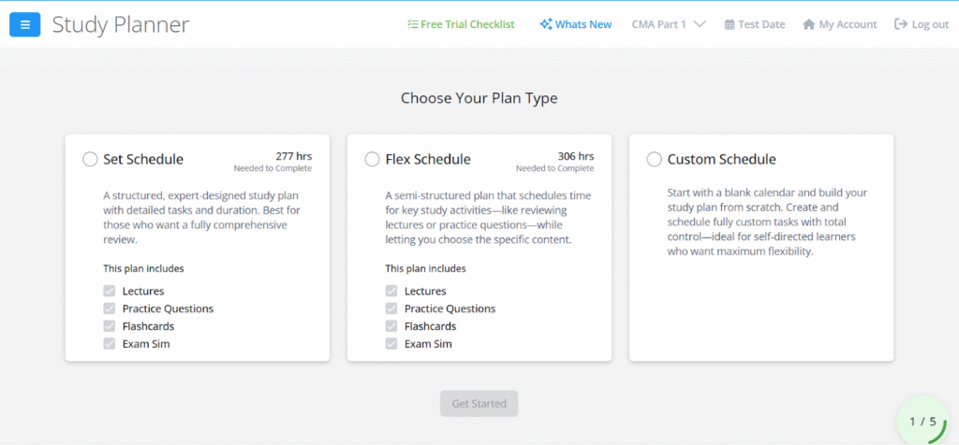
Task: Click the Whats New sparkle icon
Action: pyautogui.click(x=546, y=24)
